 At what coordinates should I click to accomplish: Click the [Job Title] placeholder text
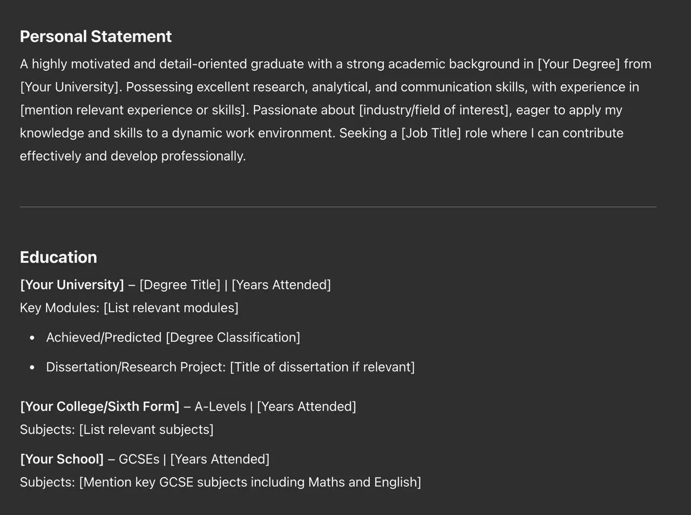[x=431, y=133]
